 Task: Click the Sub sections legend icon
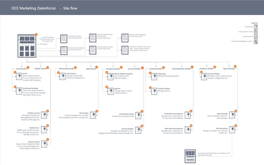(x=256, y=27)
